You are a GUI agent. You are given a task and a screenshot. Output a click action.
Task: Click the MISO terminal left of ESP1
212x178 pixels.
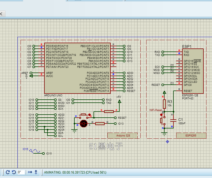(x=163, y=73)
